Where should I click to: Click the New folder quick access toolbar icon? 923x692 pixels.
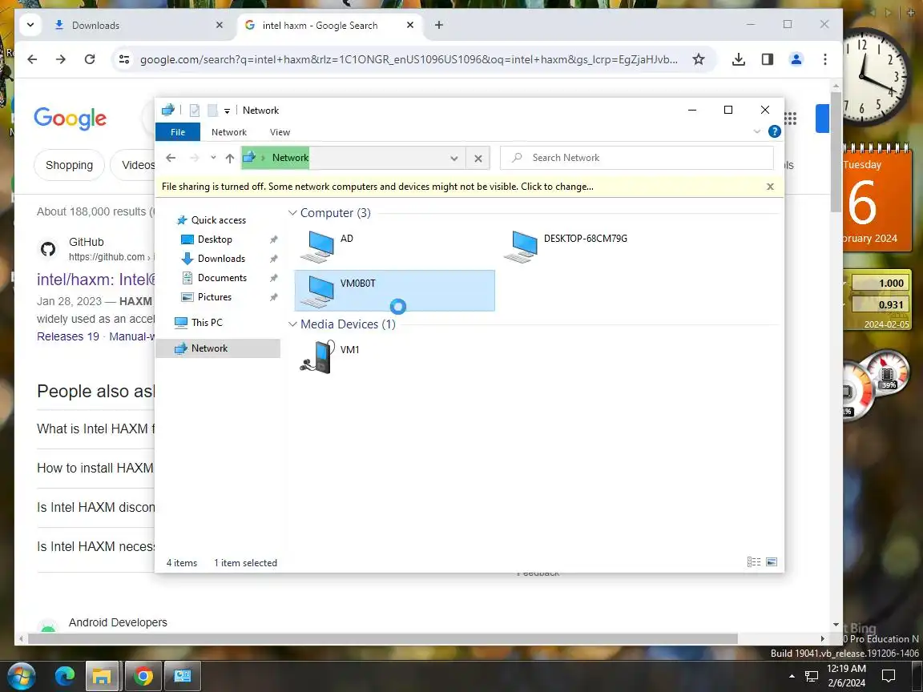(212, 110)
